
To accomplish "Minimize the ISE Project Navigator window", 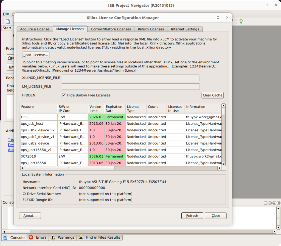I will [257, 5].
